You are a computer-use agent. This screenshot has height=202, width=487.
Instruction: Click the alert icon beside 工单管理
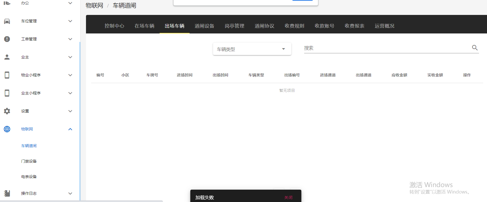7,39
